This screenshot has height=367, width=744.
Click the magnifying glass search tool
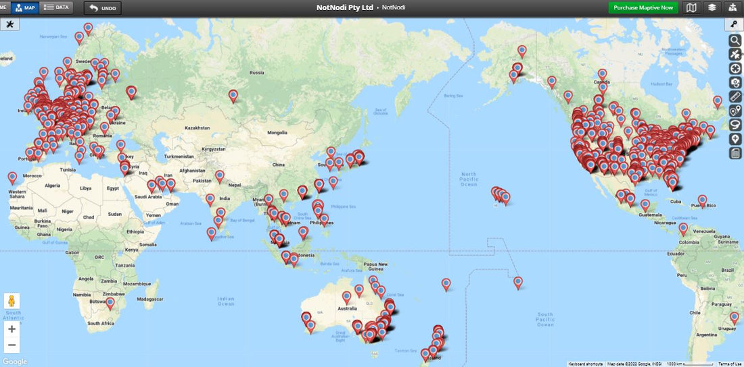(735, 40)
